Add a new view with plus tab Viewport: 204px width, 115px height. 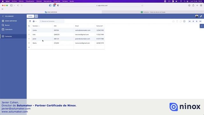click(x=36, y=16)
